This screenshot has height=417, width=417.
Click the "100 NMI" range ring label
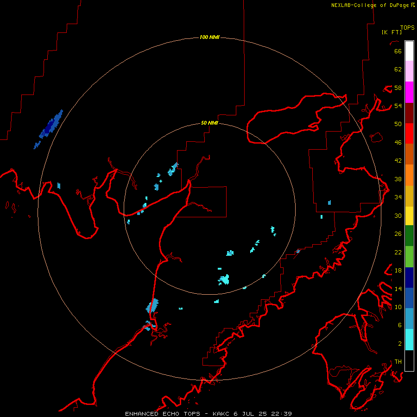pos(209,37)
